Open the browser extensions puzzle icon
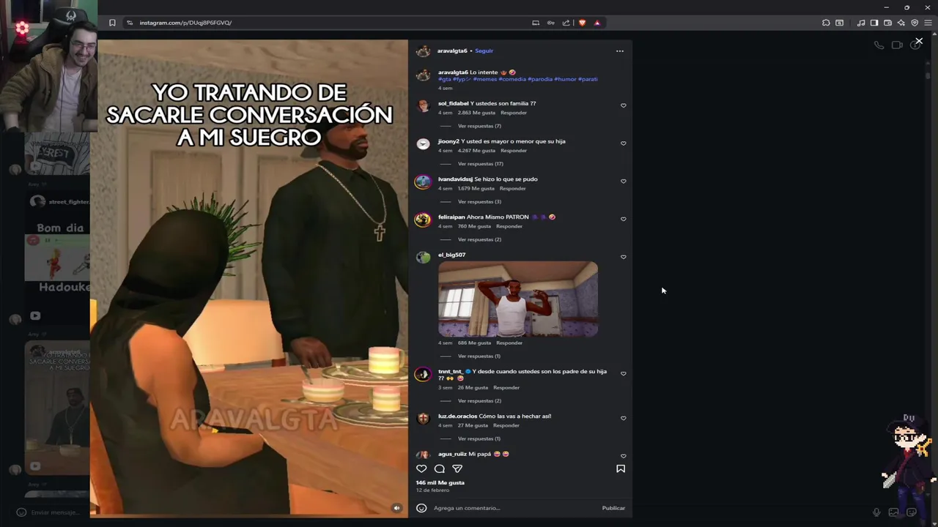 tap(826, 23)
